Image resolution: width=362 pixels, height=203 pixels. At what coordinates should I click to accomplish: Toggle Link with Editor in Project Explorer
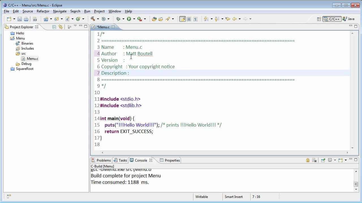[61, 27]
